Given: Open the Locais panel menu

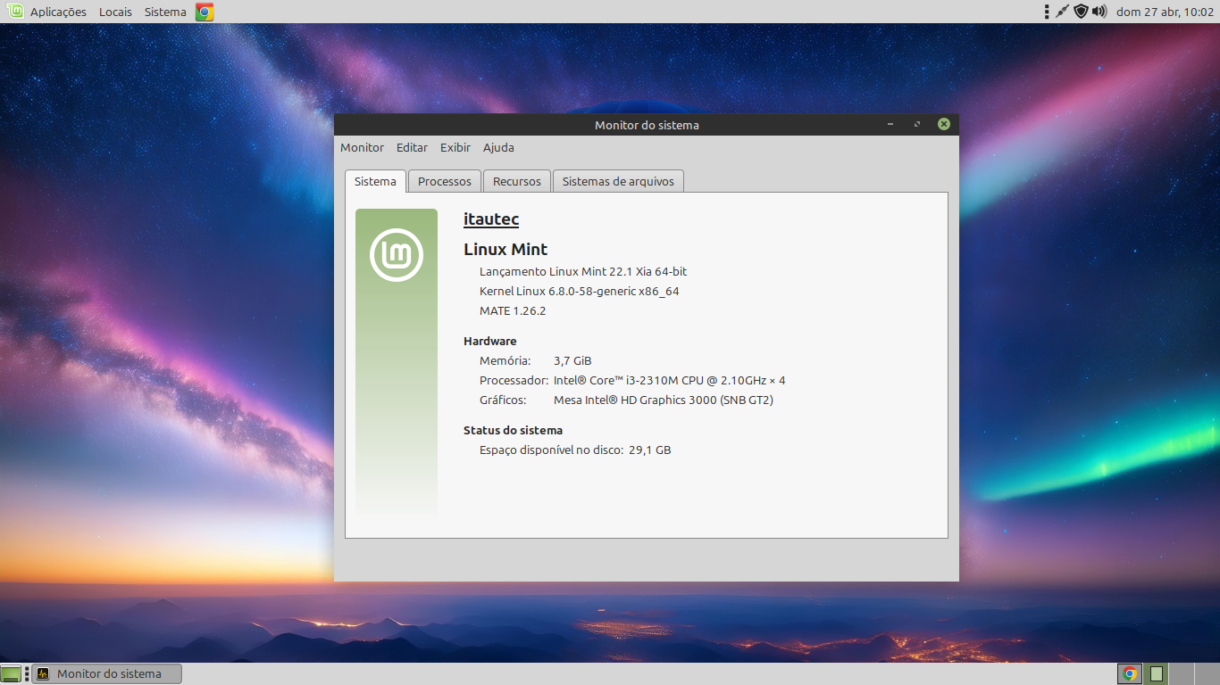Looking at the screenshot, I should (115, 12).
